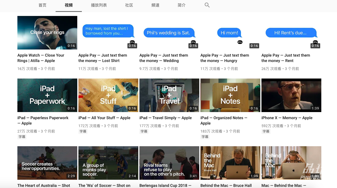This screenshot has height=188, width=337.
Task: Click the 'Phil's wedding is Sat.' thumbnail
Action: (x=169, y=33)
